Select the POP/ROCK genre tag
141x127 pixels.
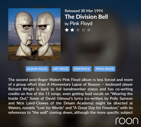point(82,69)
